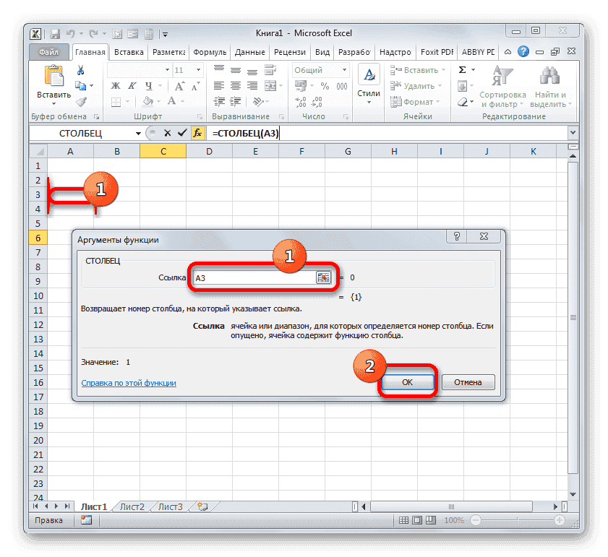Click the AutoSum (Σ) icon
This screenshot has width=608, height=557.
tap(461, 69)
